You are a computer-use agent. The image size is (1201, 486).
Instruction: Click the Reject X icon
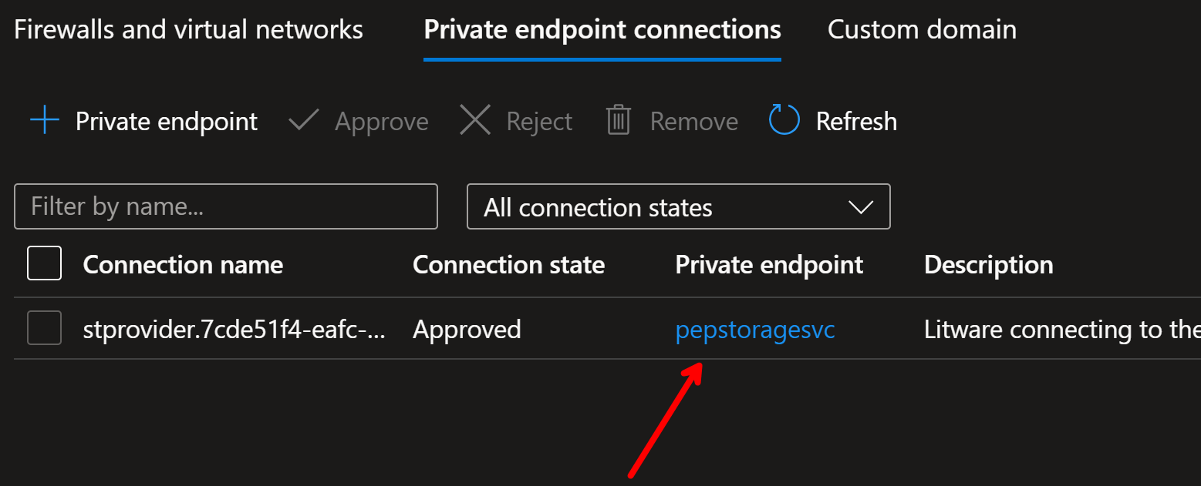pos(475,121)
